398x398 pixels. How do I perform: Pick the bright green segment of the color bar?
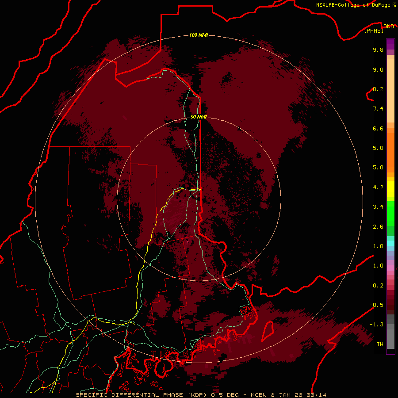[x=390, y=214]
